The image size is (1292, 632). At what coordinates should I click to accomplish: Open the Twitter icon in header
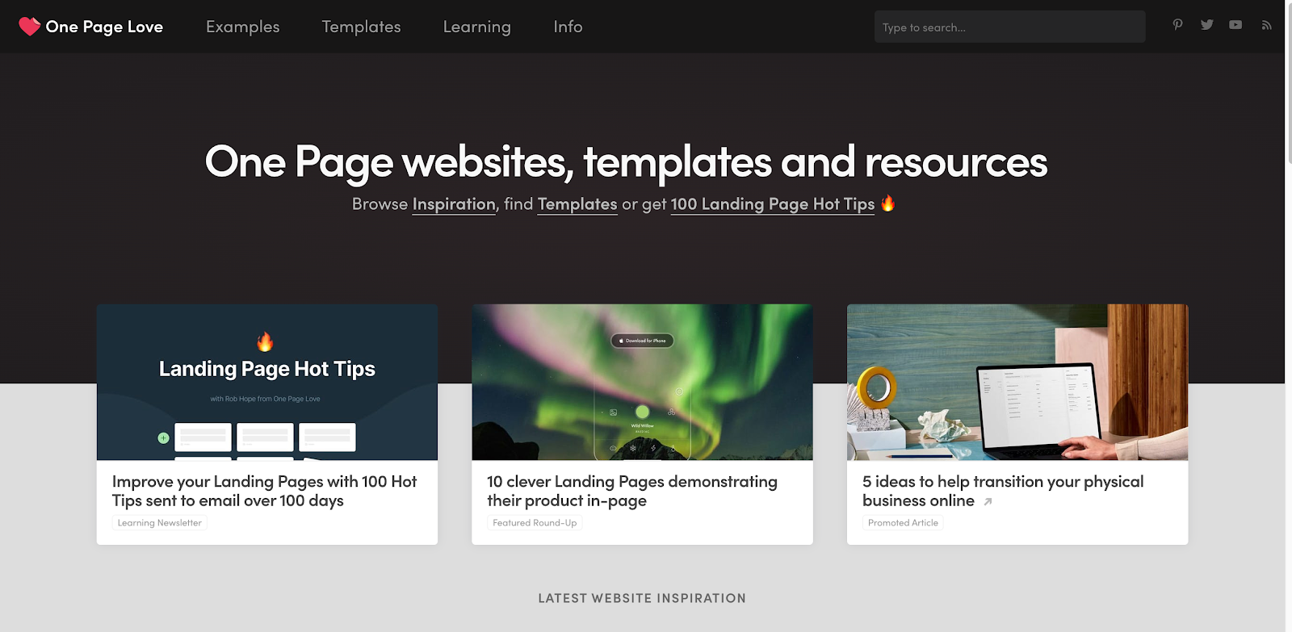[x=1206, y=25]
